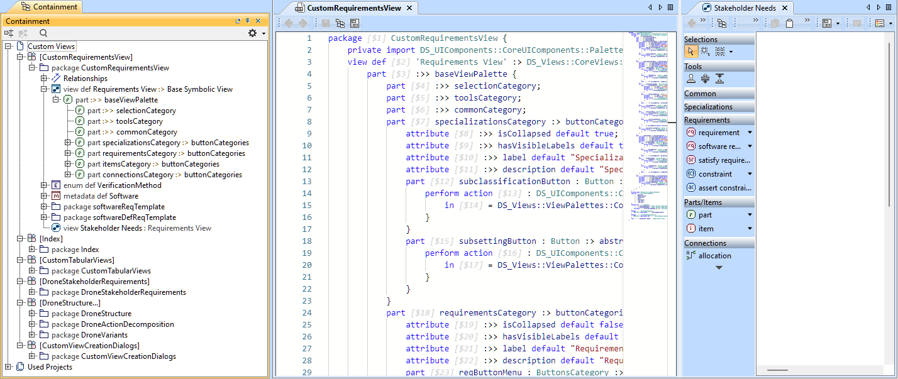The width and height of the screenshot is (898, 379).
Task: Pick the satisfy requirement palette item
Action: (x=718, y=160)
